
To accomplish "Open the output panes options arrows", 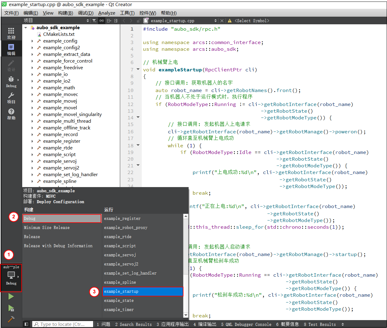I will [x=343, y=324].
